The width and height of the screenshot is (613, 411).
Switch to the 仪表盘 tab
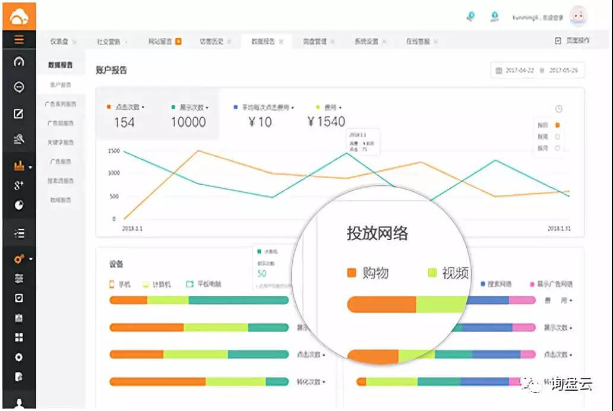59,42
